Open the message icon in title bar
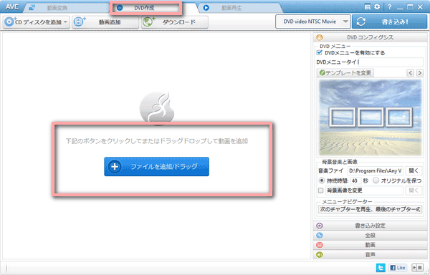 click(x=368, y=7)
